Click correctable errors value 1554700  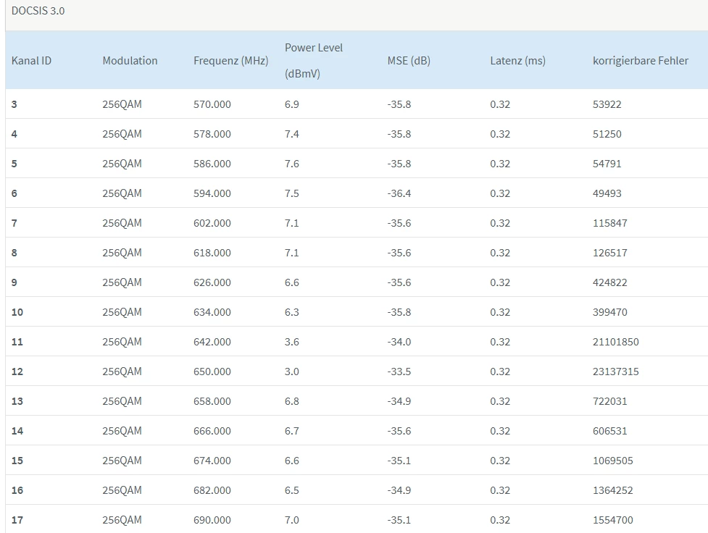click(613, 521)
